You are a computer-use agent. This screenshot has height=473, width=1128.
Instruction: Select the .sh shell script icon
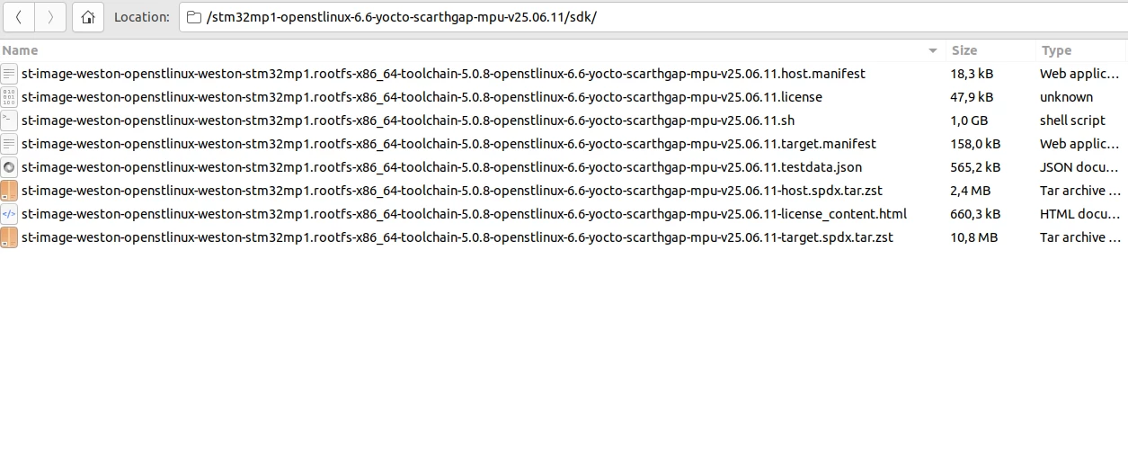9,120
